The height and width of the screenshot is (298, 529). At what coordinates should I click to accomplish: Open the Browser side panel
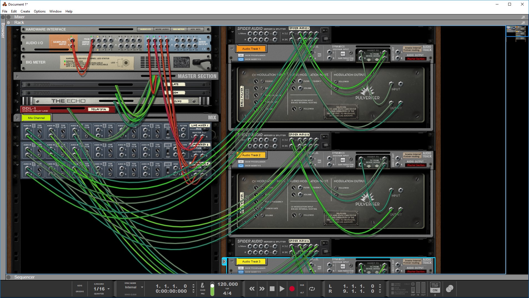3,31
